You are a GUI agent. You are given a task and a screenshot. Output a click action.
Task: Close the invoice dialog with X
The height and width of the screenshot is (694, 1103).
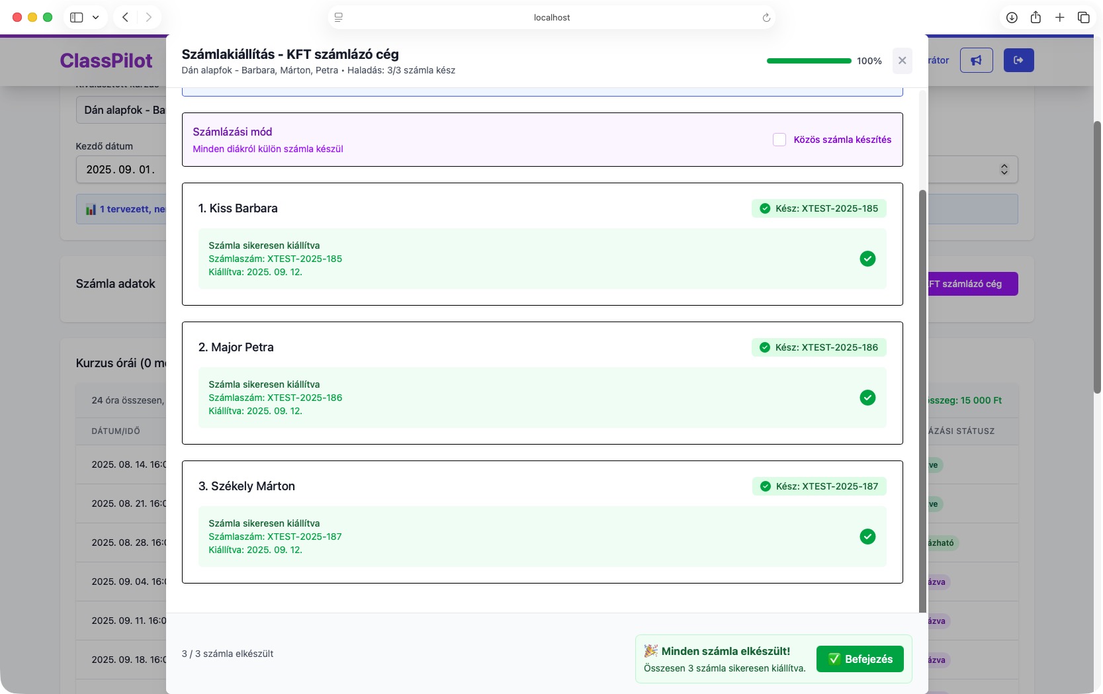point(902,61)
